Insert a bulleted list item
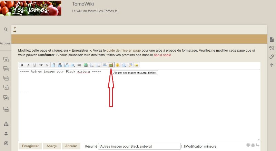Viewport: 276px width, 151px height. pyautogui.click(x=98, y=65)
